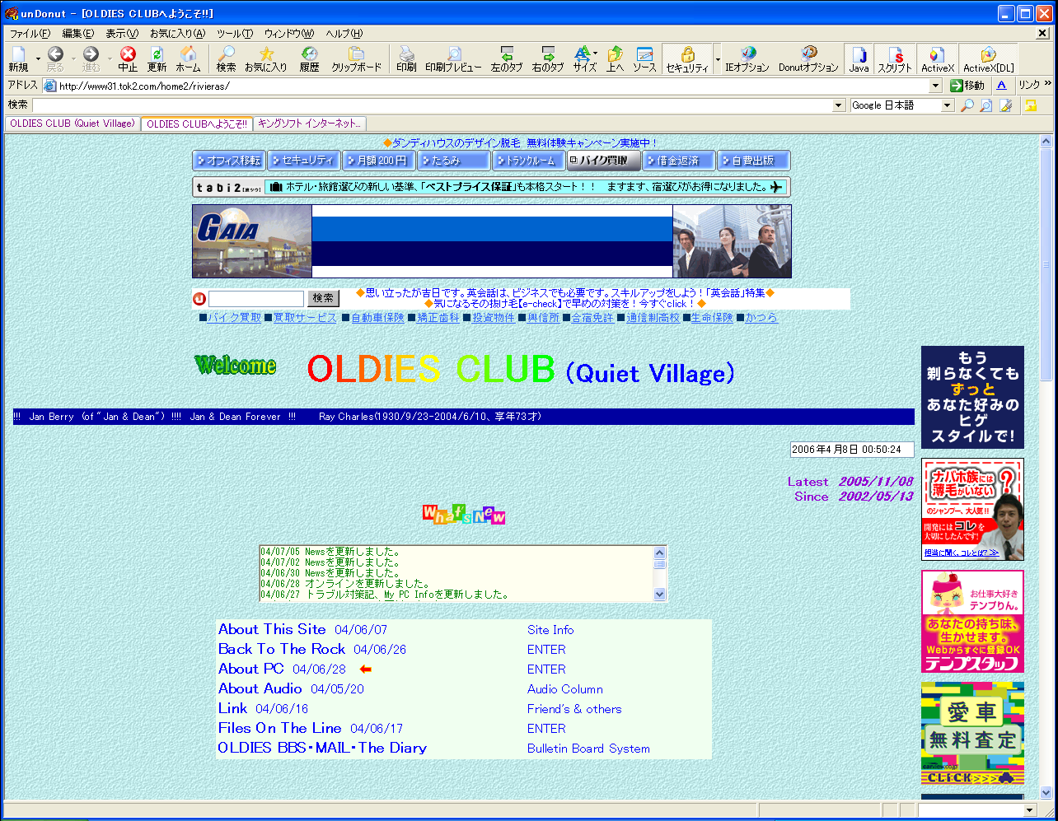Open the ツール(T) menu
Viewport: 1058px width, 821px height.
[235, 34]
